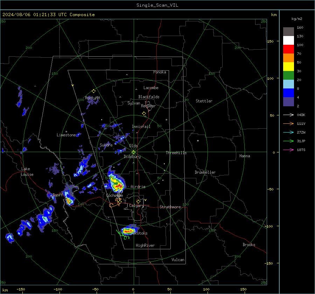The width and height of the screenshot is (315, 294).
Task: Click the kg/m2 unit label
Action: coord(297,19)
